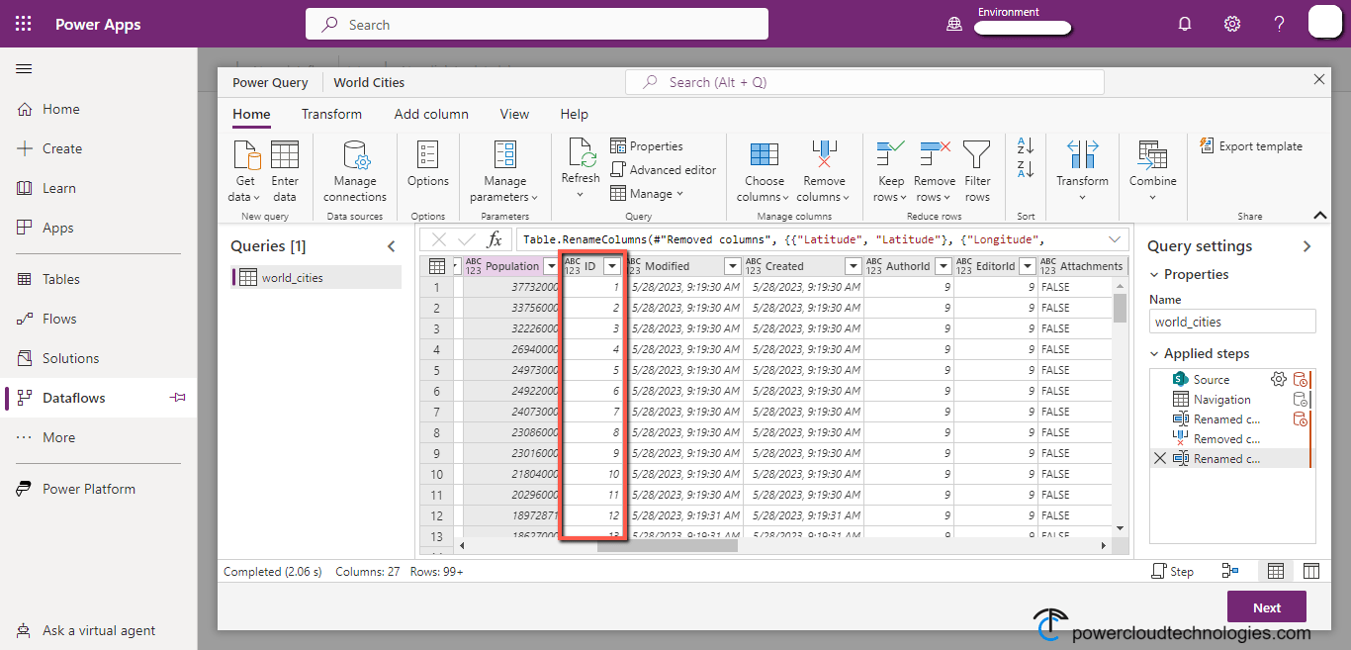Image resolution: width=1351 pixels, height=650 pixels.
Task: Switch to data grid view
Action: coord(1276,571)
